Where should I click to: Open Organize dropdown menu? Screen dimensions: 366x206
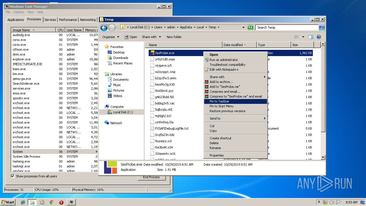tap(111, 37)
